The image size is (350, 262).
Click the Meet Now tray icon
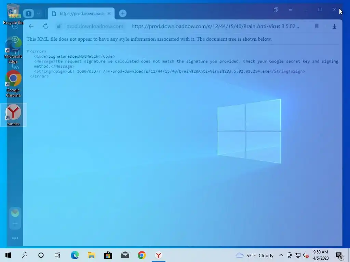[290, 255]
